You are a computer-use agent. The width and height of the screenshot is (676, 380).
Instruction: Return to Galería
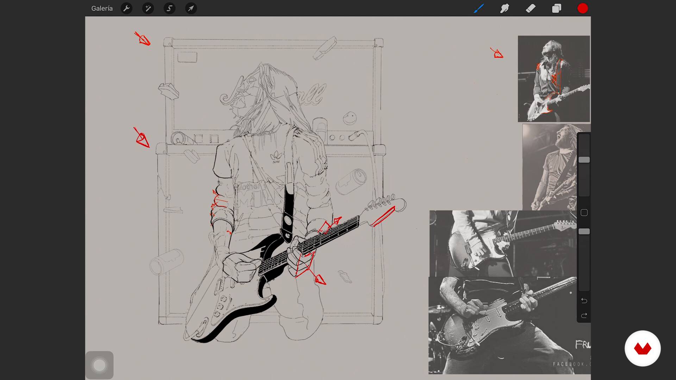click(102, 8)
